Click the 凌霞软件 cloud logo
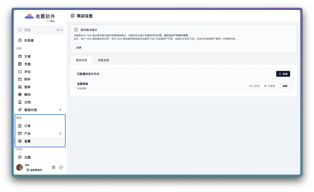 [x=29, y=16]
